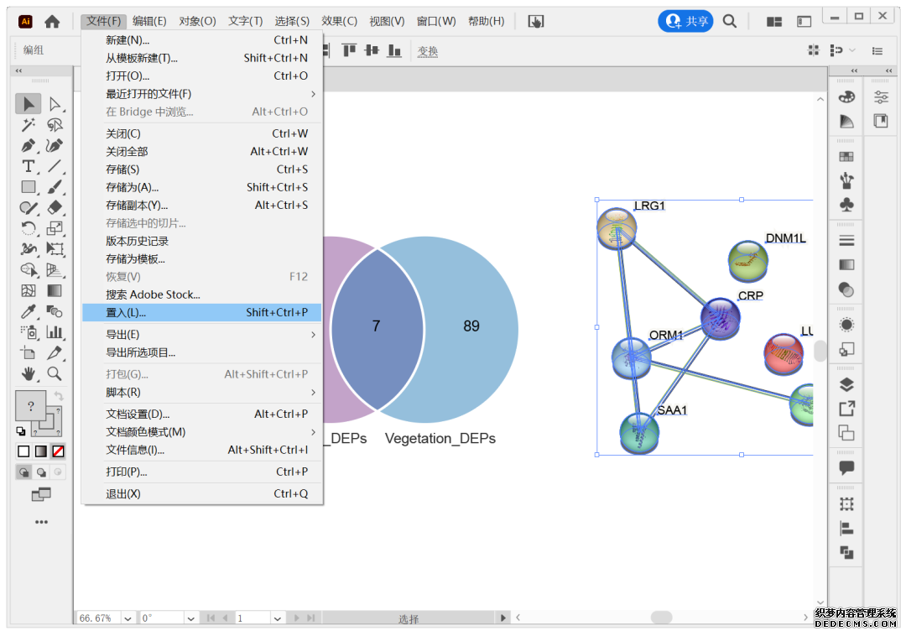The height and width of the screenshot is (636, 906).
Task: Select the Type tool
Action: coord(29,166)
